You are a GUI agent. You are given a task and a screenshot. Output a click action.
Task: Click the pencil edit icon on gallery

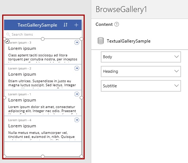7,41
